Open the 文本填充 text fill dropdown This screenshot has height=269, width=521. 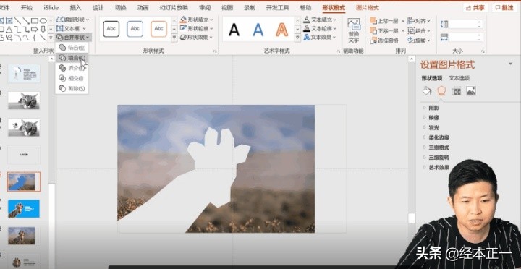[x=320, y=20]
